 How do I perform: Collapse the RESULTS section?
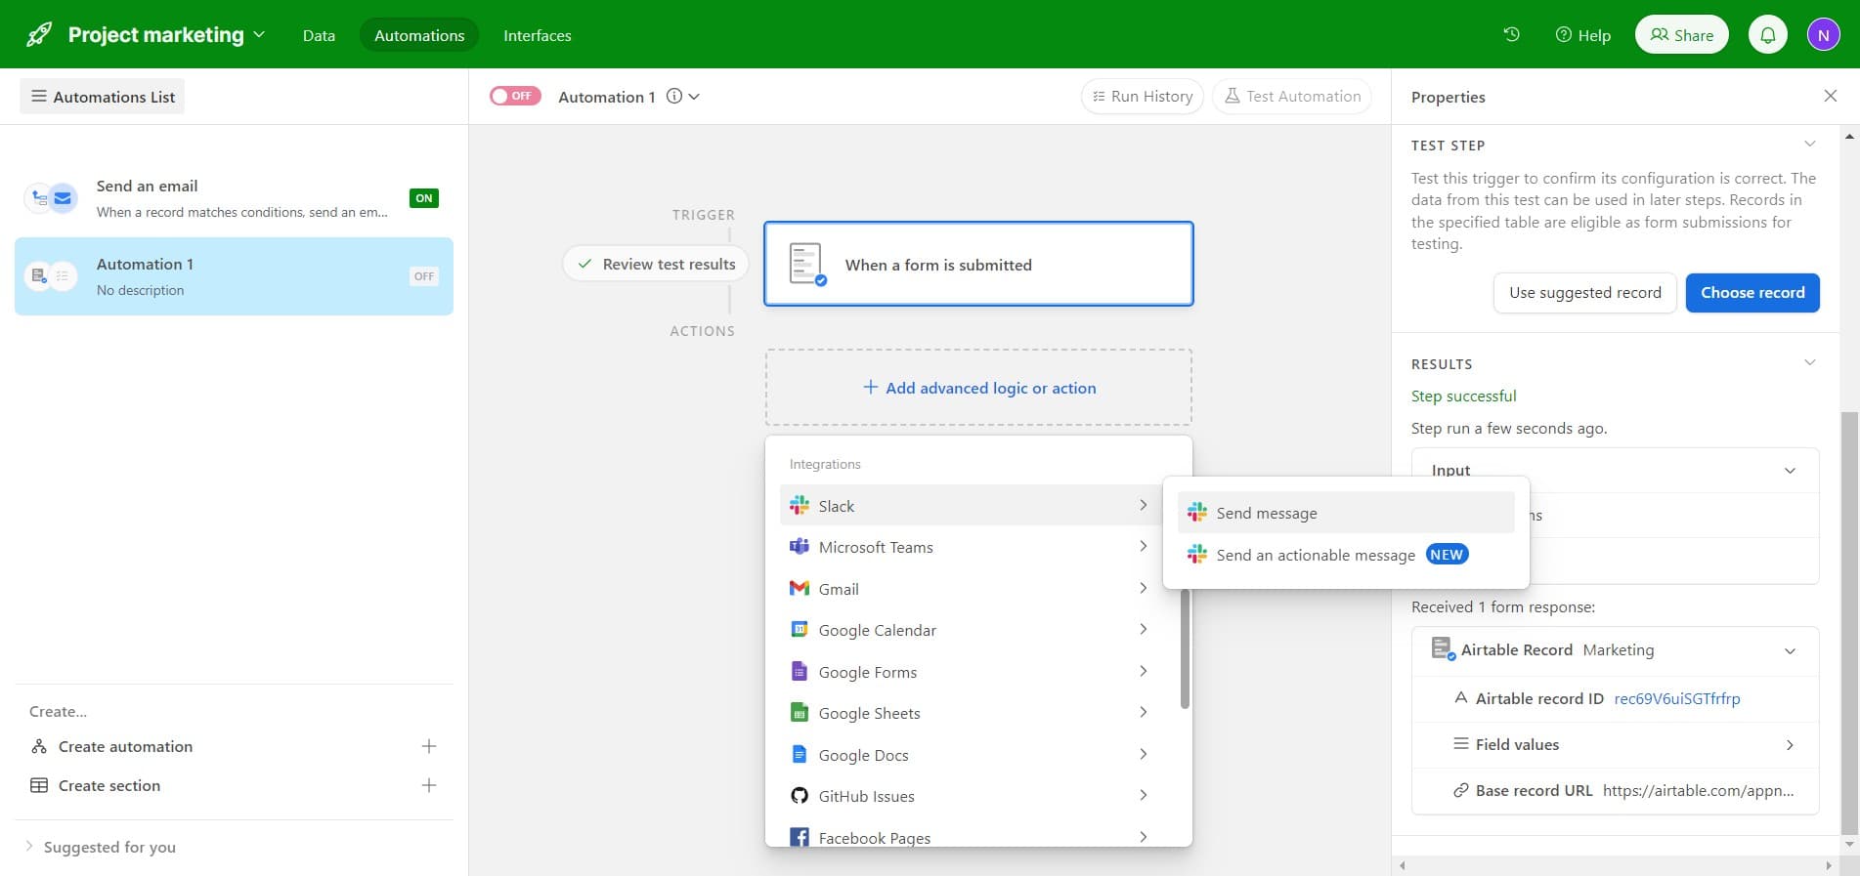tap(1809, 363)
